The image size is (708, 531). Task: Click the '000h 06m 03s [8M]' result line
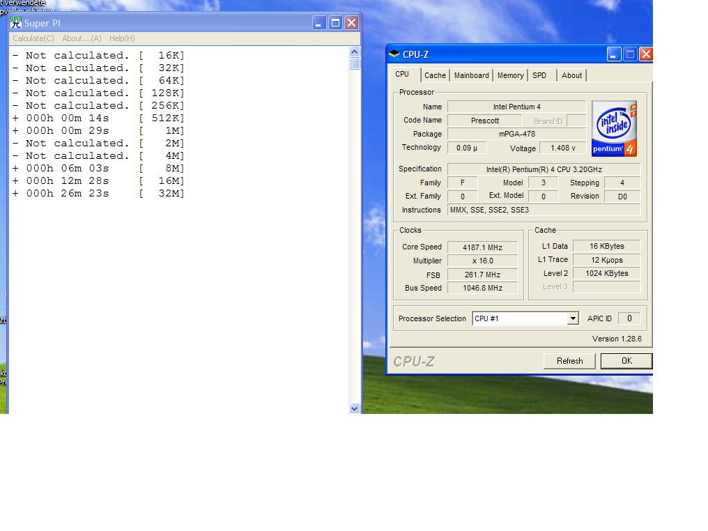pos(98,168)
